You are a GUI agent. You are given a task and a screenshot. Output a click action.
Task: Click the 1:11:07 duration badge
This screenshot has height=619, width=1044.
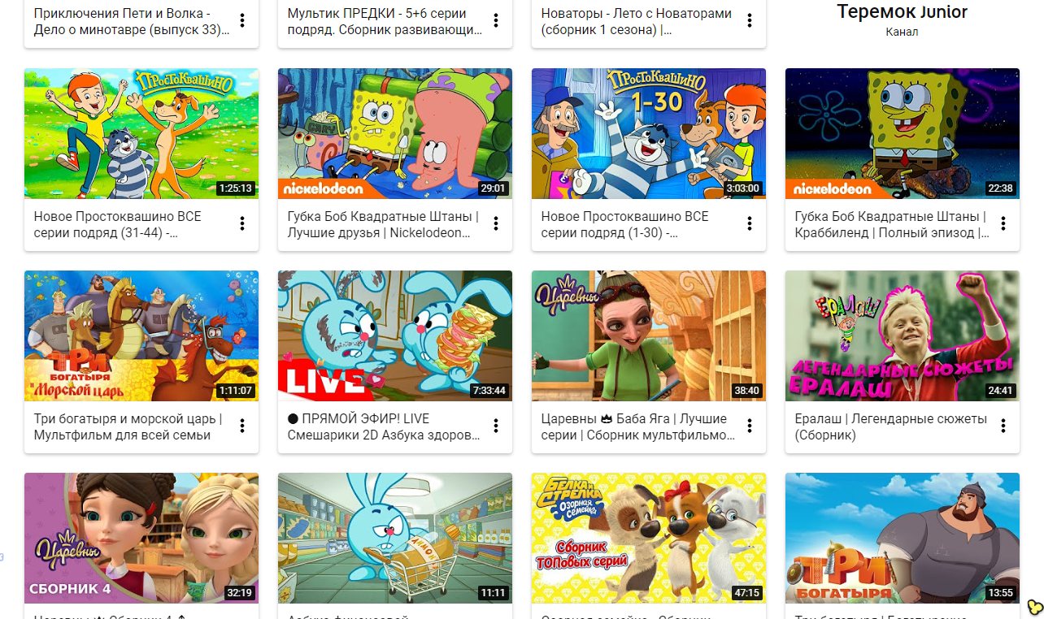pyautogui.click(x=236, y=391)
